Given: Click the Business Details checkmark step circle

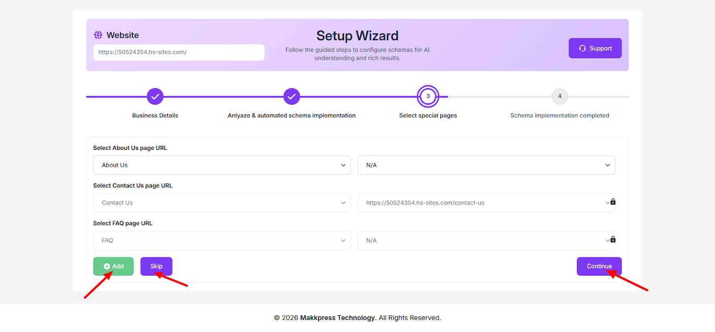Looking at the screenshot, I should pos(155,96).
